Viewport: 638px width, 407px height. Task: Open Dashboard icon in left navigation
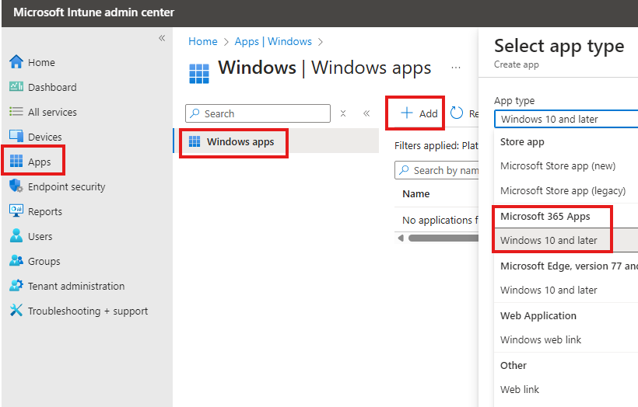tap(16, 86)
